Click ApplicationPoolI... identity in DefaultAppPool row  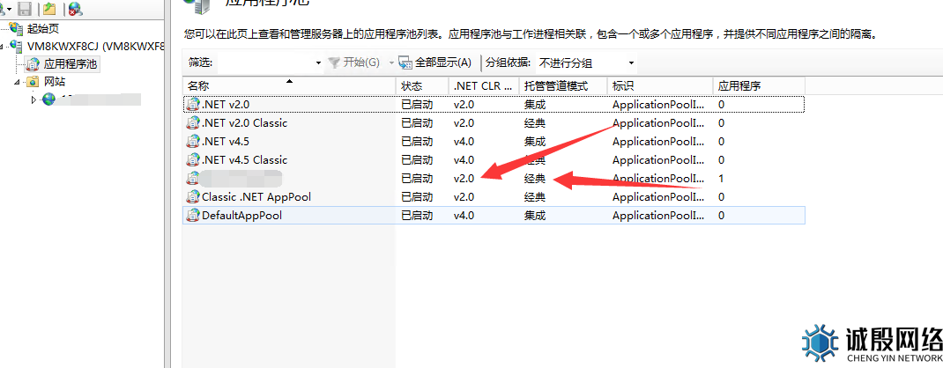click(x=658, y=216)
